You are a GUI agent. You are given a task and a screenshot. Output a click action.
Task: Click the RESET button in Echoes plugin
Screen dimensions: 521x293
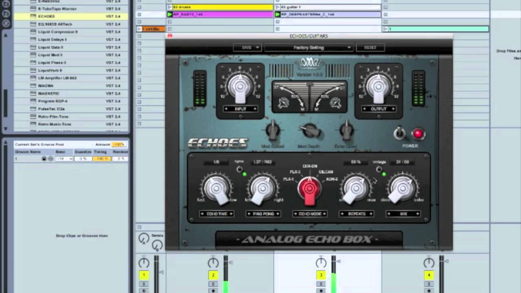coord(370,48)
